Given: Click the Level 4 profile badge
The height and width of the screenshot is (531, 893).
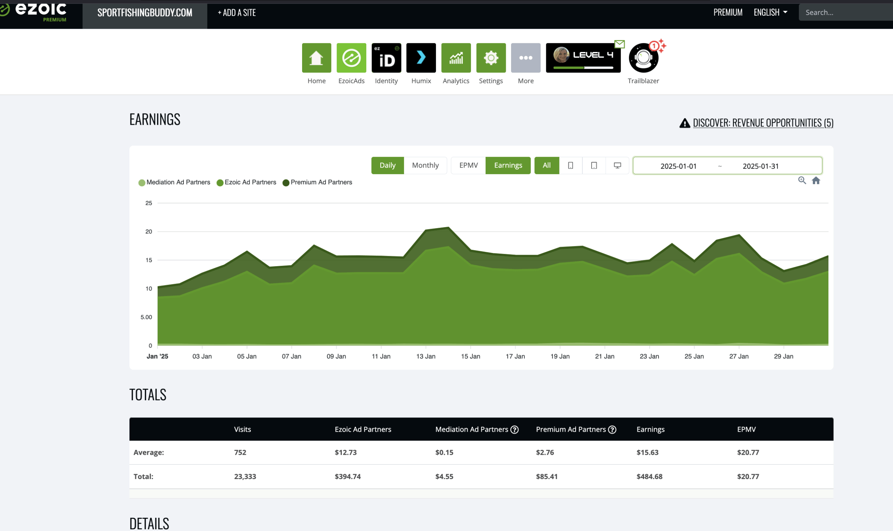Looking at the screenshot, I should 583,57.
